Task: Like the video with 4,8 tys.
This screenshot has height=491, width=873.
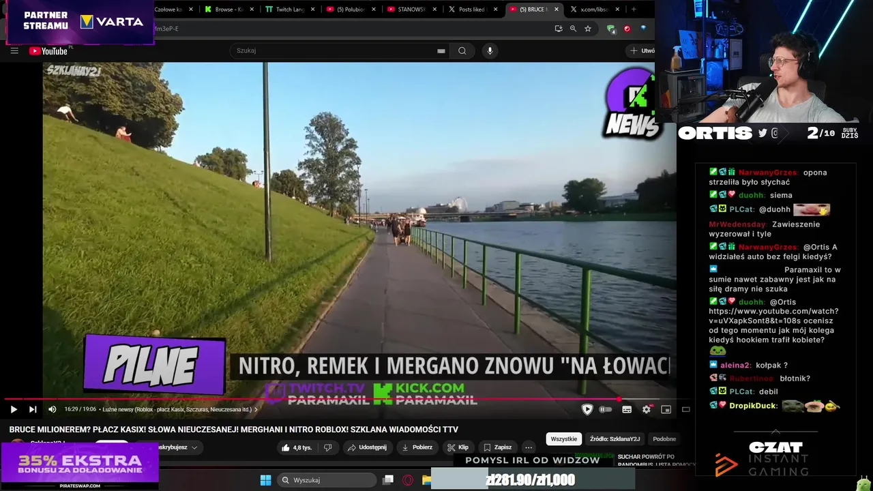Action: click(297, 447)
